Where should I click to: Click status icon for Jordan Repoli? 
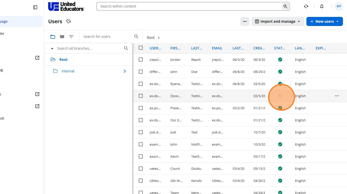click(280, 60)
